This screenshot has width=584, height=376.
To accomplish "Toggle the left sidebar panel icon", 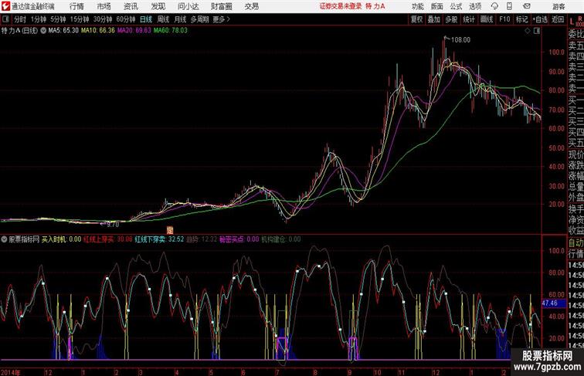I will point(5,19).
